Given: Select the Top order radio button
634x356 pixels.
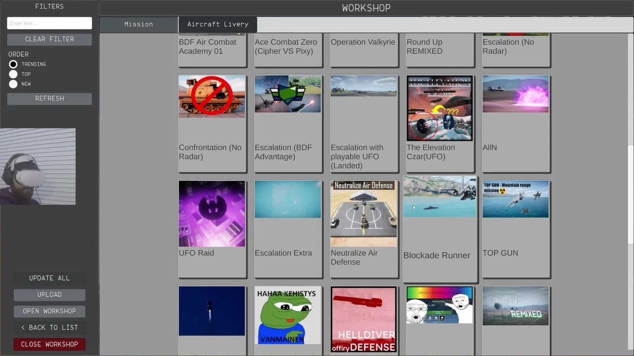Looking at the screenshot, I should click(x=13, y=74).
